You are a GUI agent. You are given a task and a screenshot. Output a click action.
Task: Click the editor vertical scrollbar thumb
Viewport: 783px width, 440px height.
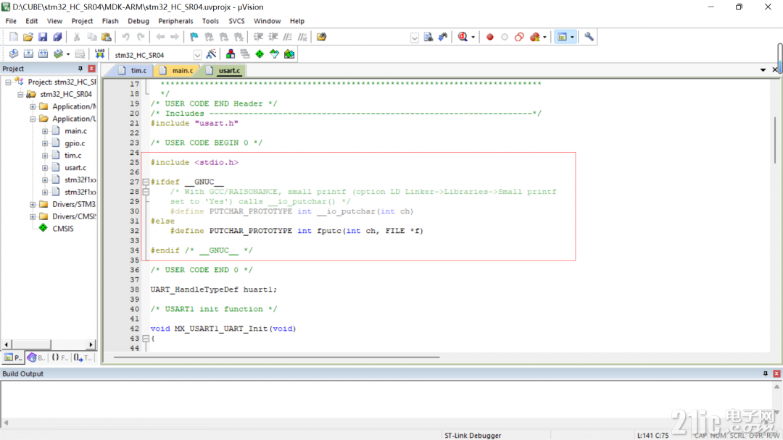point(775,140)
